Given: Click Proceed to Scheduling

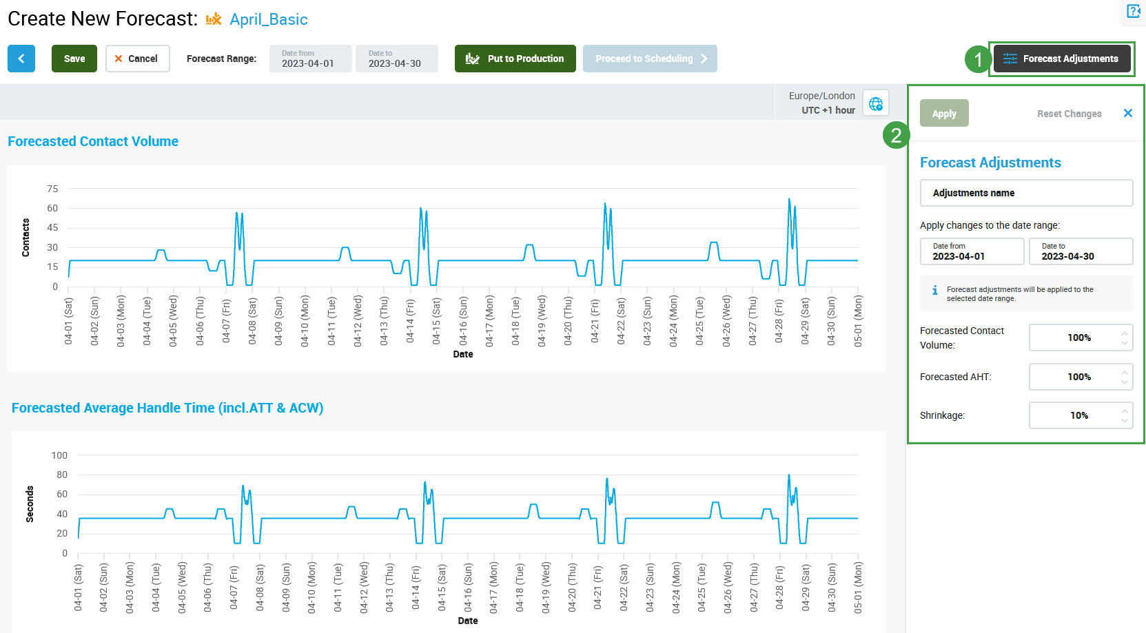Looking at the screenshot, I should coord(650,59).
